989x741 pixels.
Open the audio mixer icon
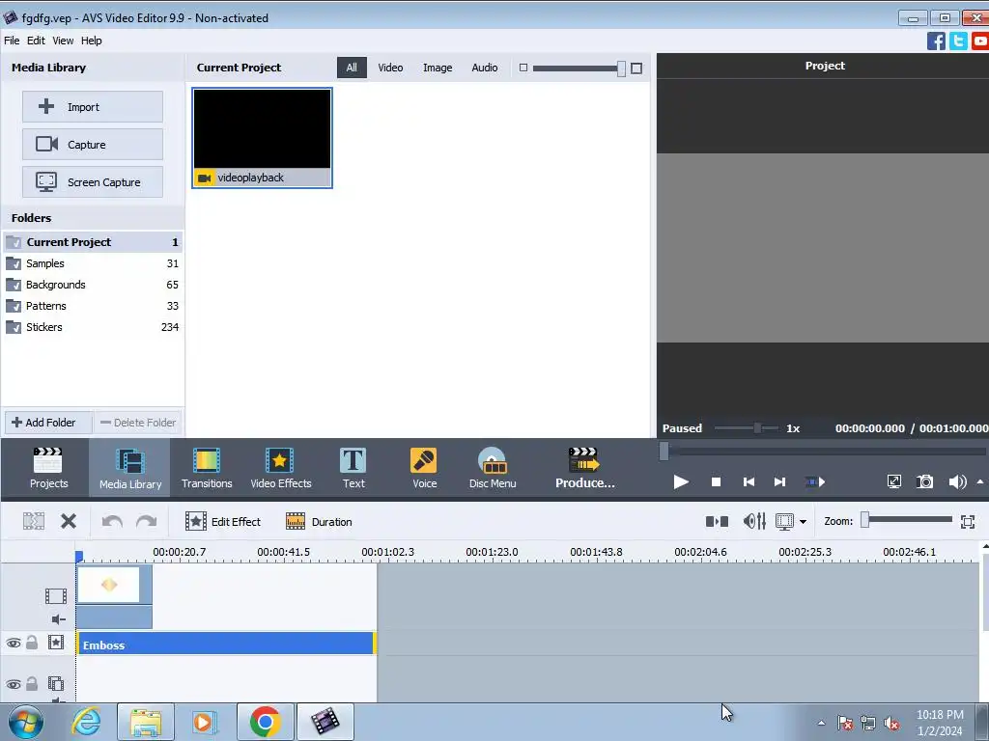click(x=754, y=521)
